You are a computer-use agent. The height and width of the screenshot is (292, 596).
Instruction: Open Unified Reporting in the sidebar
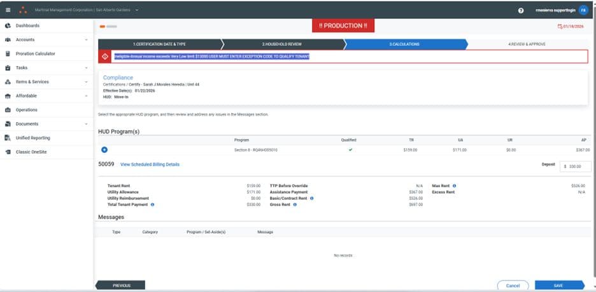[32, 138]
